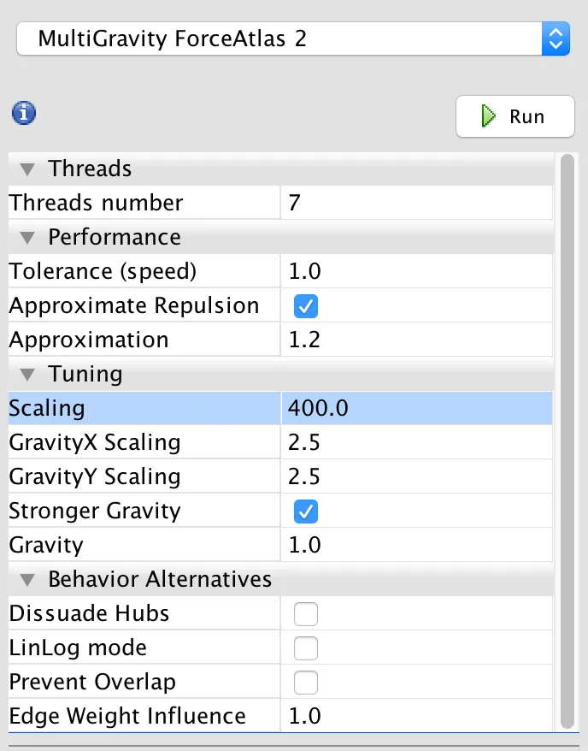Collapse the Performance section
Viewport: 588px width, 751px height.
point(28,237)
